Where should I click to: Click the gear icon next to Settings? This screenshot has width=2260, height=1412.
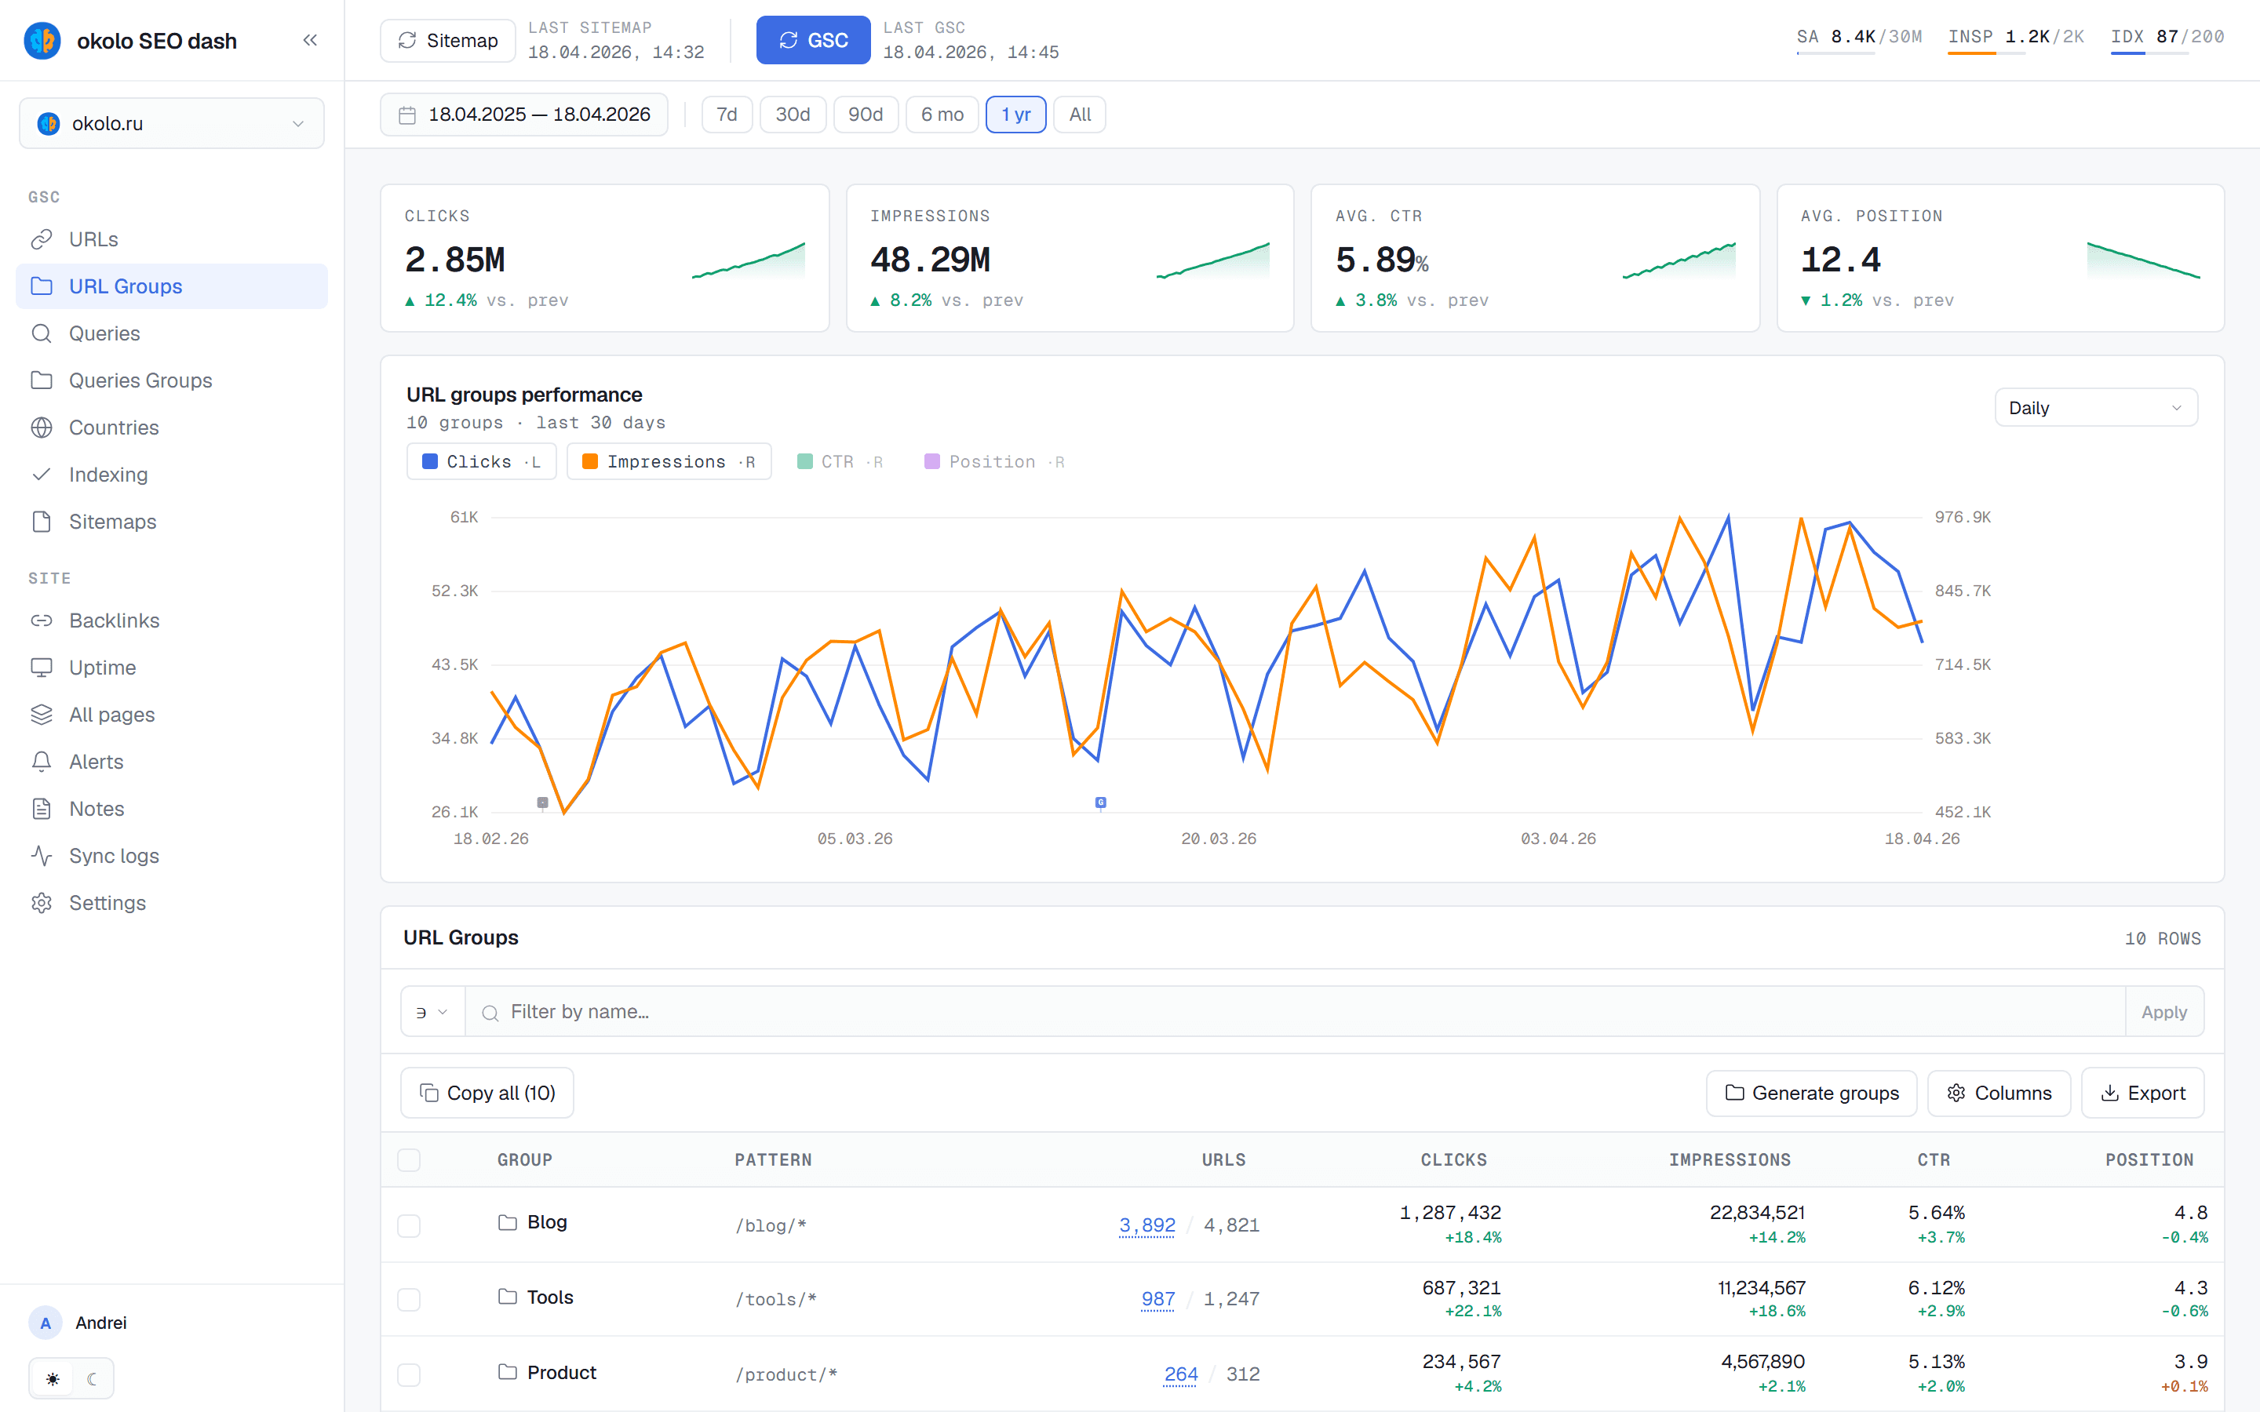(41, 903)
